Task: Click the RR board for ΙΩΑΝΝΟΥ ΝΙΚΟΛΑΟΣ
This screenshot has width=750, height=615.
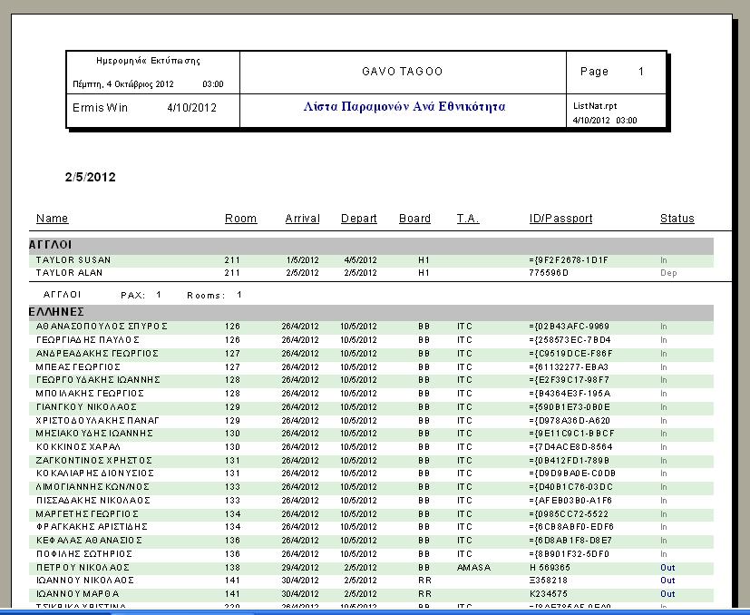Action: [424, 581]
